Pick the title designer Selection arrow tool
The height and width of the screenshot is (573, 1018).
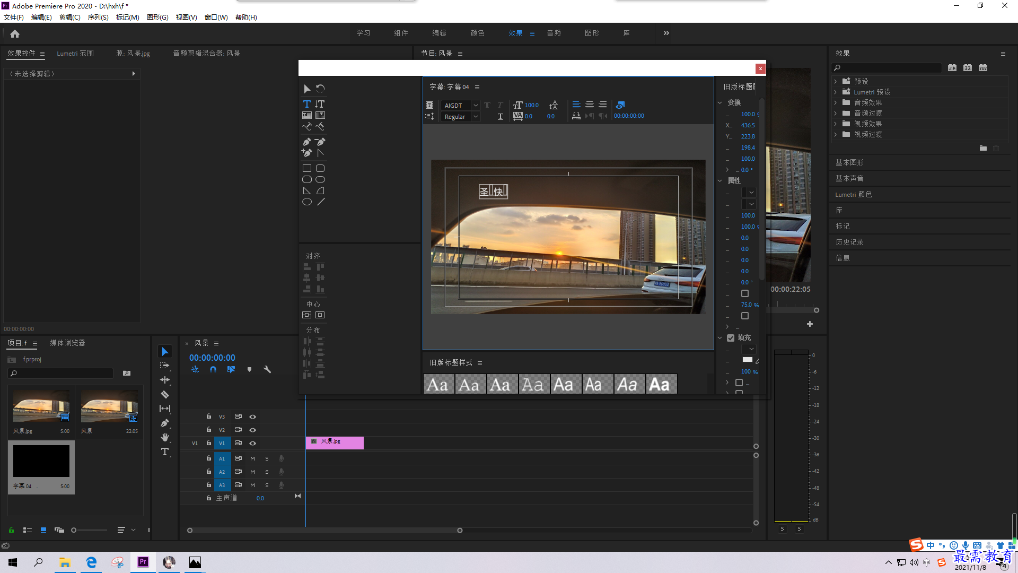pyautogui.click(x=307, y=89)
